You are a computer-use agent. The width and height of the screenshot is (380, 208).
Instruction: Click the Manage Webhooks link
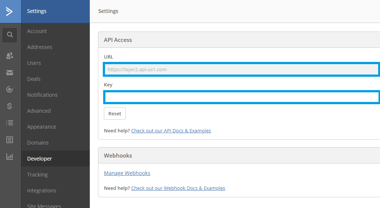coord(127,173)
